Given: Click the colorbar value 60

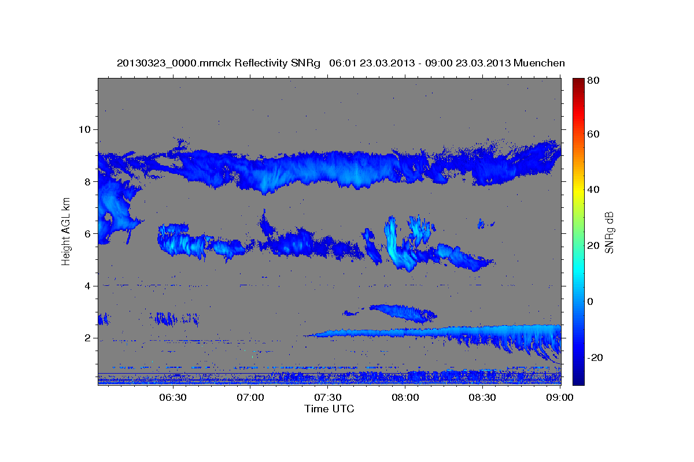Looking at the screenshot, I should [595, 134].
